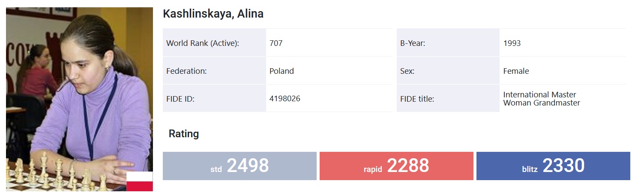Click the Rating section heading
This screenshot has height=196, width=635.
(x=184, y=134)
